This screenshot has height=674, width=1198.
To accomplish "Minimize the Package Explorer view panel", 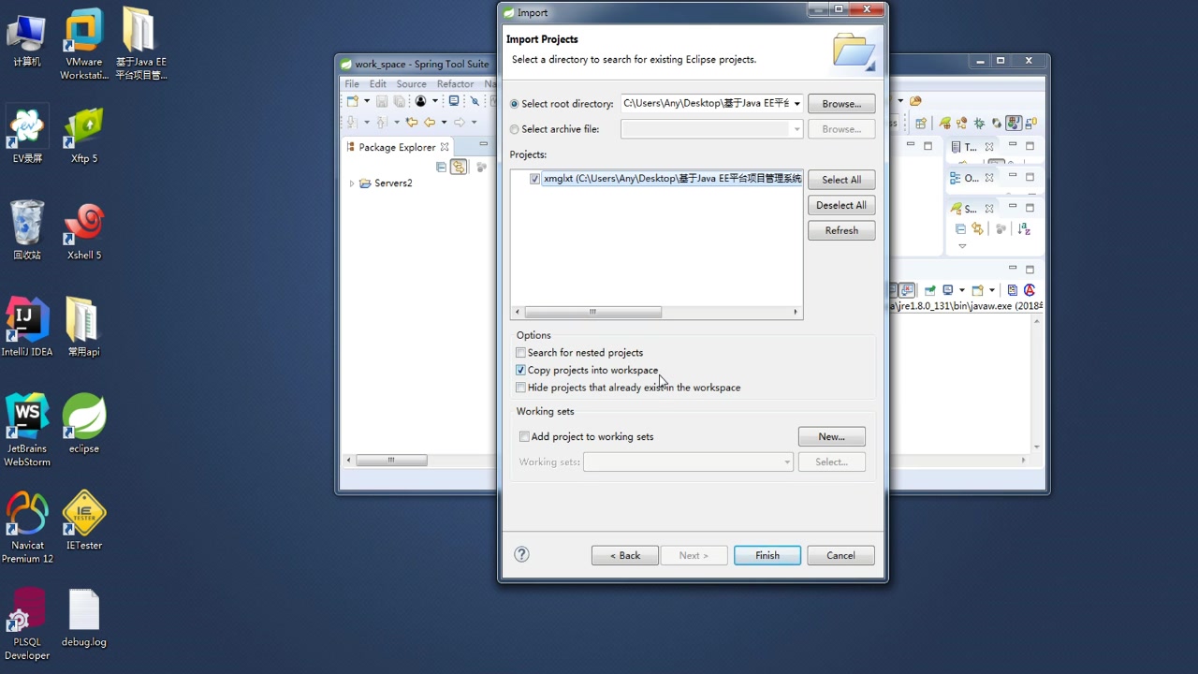I will click(484, 143).
